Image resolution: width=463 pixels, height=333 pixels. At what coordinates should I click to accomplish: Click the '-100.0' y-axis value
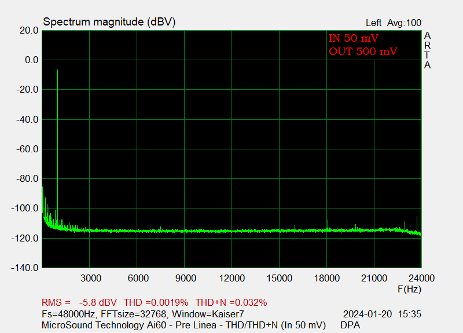(25, 208)
